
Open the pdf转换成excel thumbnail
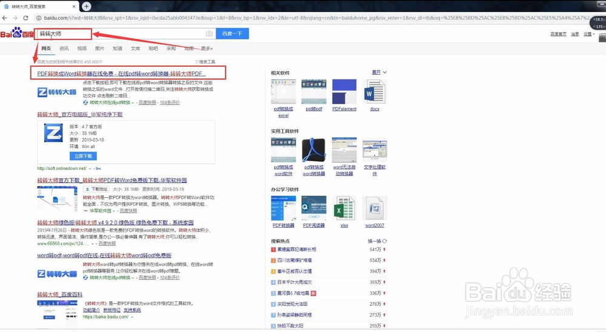click(x=283, y=92)
